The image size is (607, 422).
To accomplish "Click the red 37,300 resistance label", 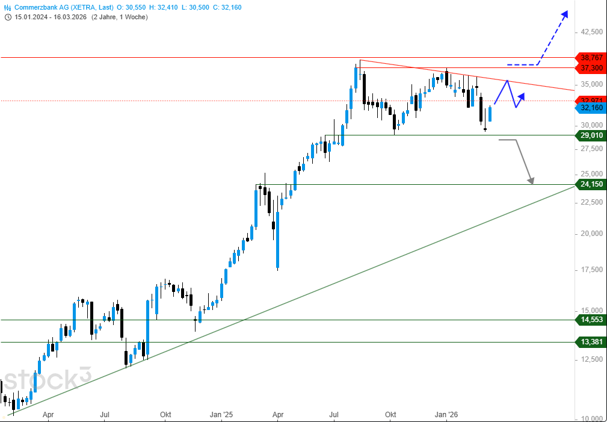I will 592,68.
